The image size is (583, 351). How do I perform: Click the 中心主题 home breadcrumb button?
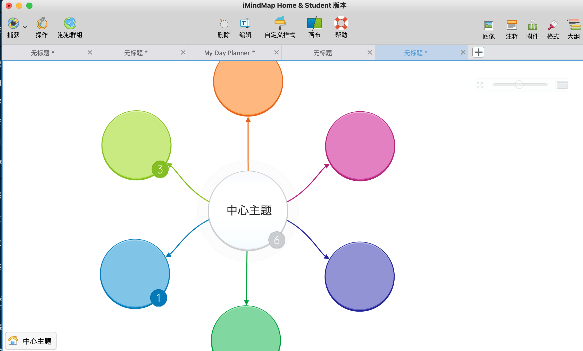click(x=31, y=341)
